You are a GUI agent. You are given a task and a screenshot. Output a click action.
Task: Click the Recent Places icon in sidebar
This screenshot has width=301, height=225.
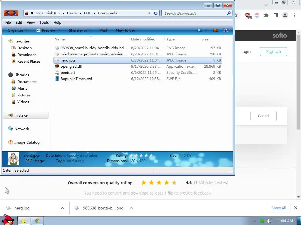click(13, 61)
